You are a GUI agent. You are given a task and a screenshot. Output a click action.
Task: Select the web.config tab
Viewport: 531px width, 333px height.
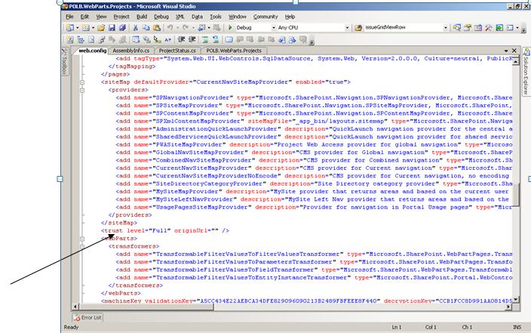[92, 51]
